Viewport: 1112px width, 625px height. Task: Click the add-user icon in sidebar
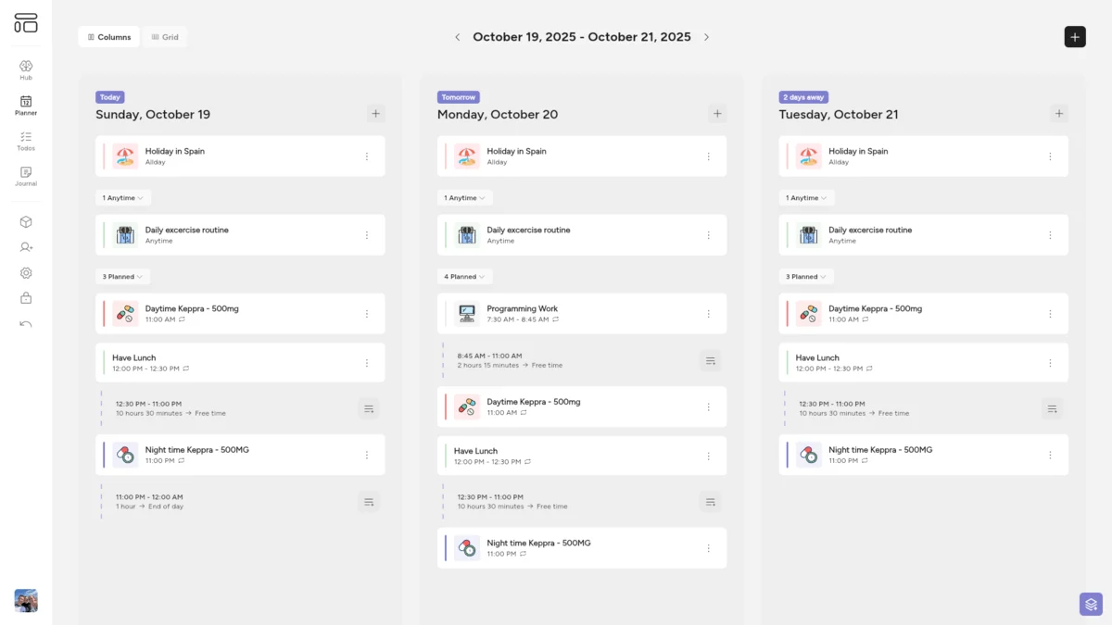tap(26, 247)
